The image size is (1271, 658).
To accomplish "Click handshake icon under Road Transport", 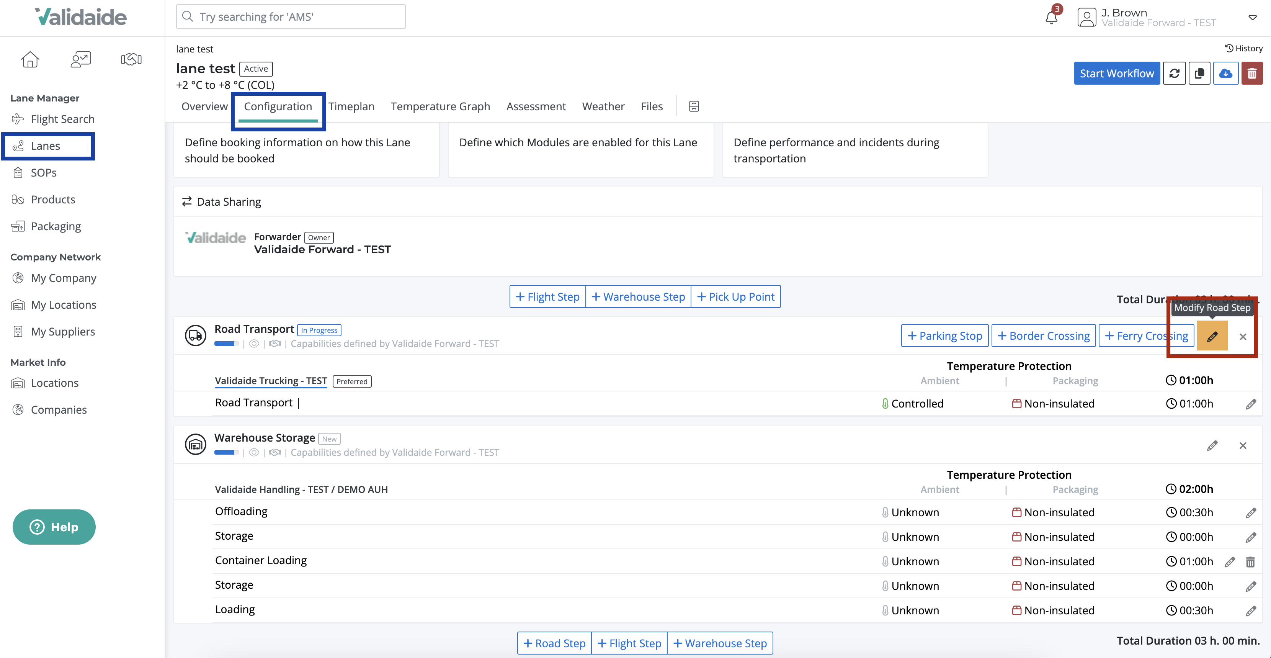I will (x=275, y=344).
